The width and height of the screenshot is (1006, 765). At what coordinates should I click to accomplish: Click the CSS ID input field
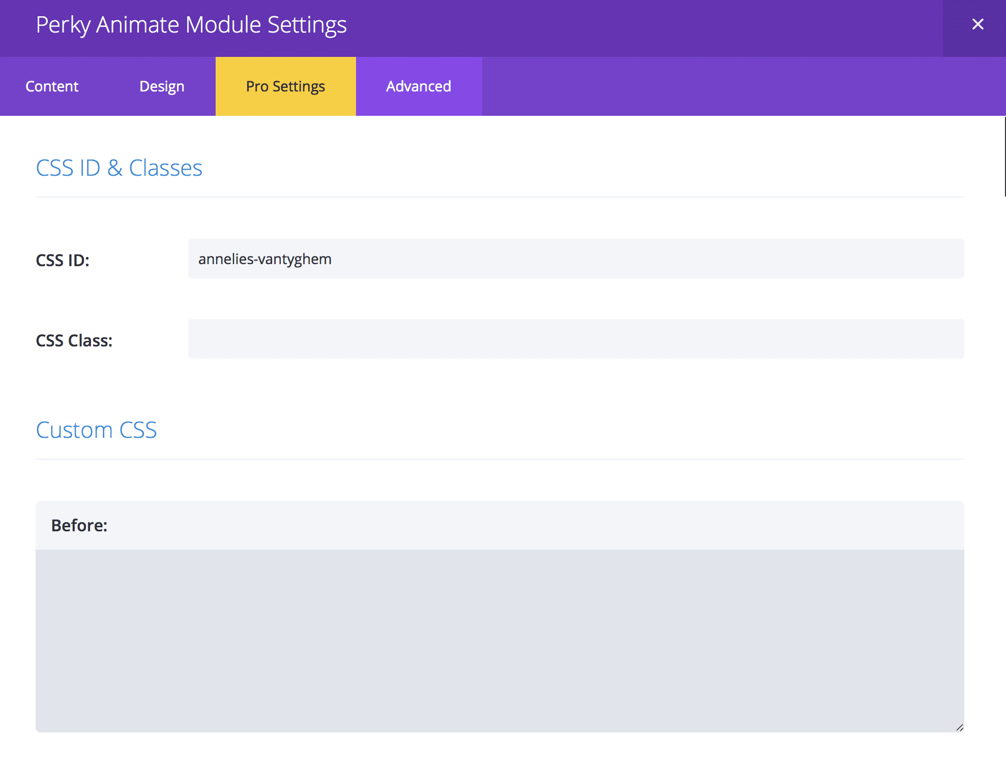[576, 259]
